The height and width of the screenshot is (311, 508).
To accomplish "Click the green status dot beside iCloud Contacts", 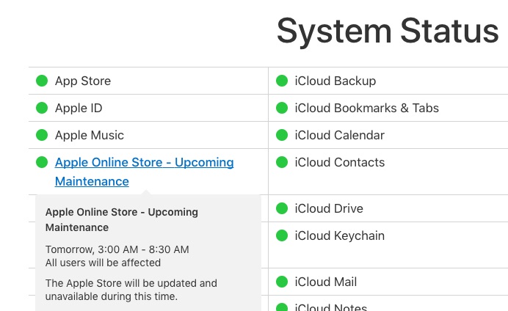I will click(x=282, y=162).
